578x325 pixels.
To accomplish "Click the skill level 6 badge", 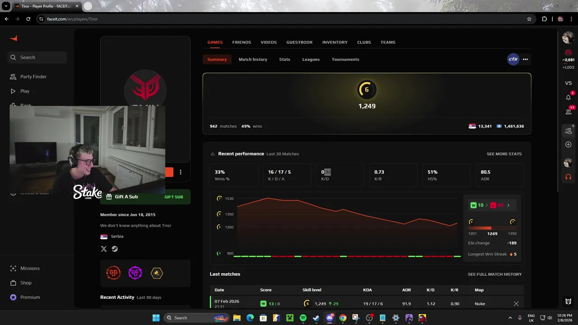I will point(367,89).
